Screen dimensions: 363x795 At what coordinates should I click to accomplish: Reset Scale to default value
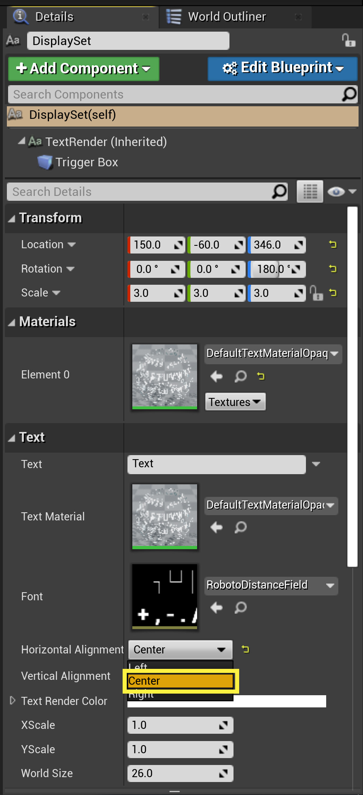[333, 292]
